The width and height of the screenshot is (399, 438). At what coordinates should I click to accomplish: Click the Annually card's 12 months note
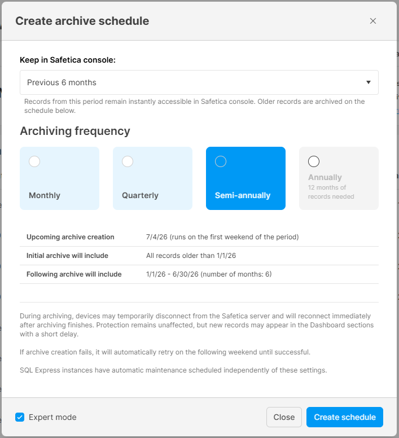[x=331, y=192]
